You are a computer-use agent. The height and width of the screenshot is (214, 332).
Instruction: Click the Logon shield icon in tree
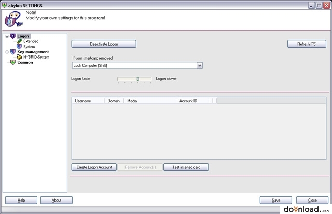(x=13, y=36)
